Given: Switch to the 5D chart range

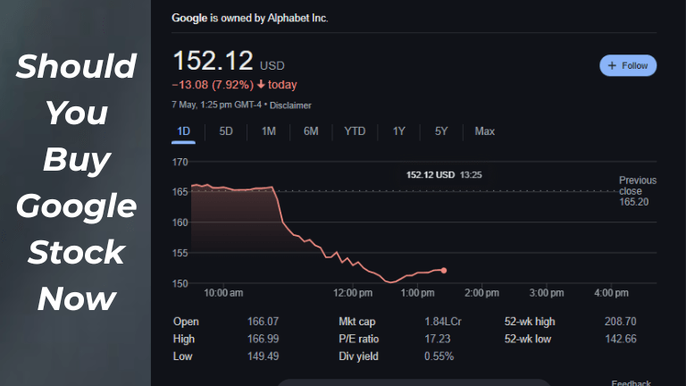Looking at the screenshot, I should tap(226, 131).
